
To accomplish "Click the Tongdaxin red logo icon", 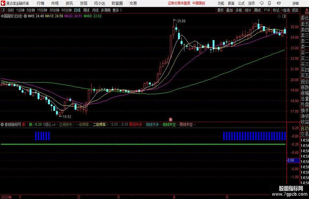I will 3,3.
